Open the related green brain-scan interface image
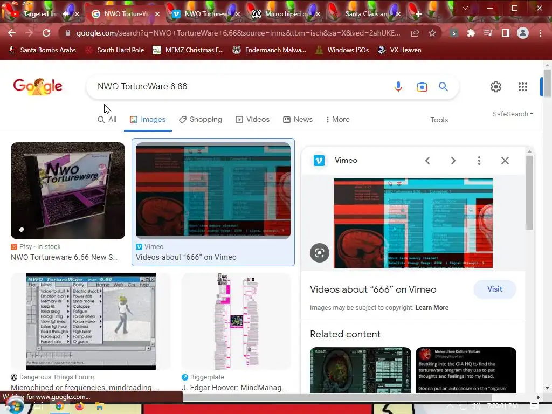 (x=361, y=370)
